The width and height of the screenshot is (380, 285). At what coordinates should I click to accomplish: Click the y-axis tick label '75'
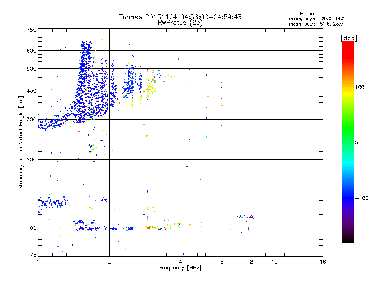coord(33,255)
